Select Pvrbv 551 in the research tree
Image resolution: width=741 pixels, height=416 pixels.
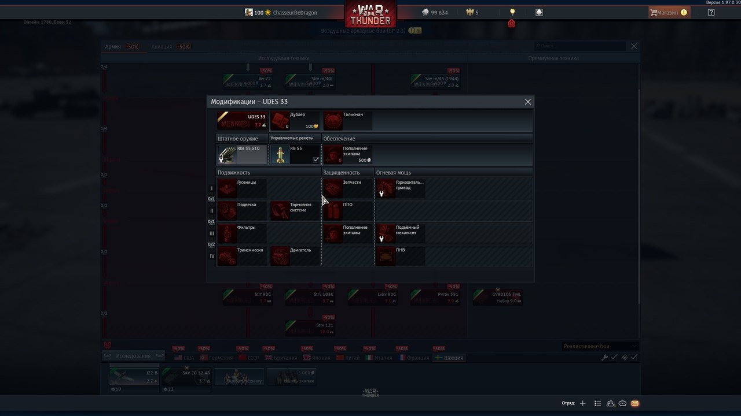click(435, 298)
